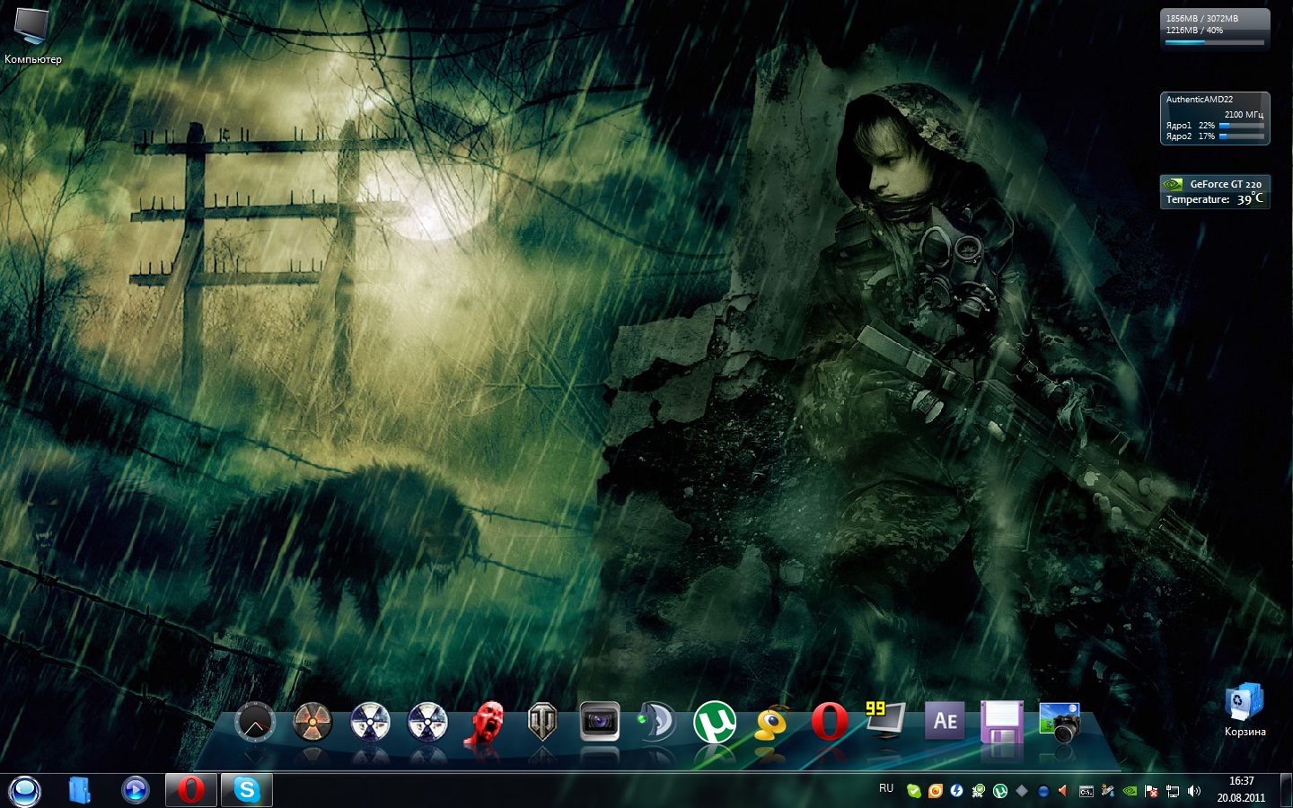
Task: Click the blue sphere tray icon
Action: coord(1042,791)
